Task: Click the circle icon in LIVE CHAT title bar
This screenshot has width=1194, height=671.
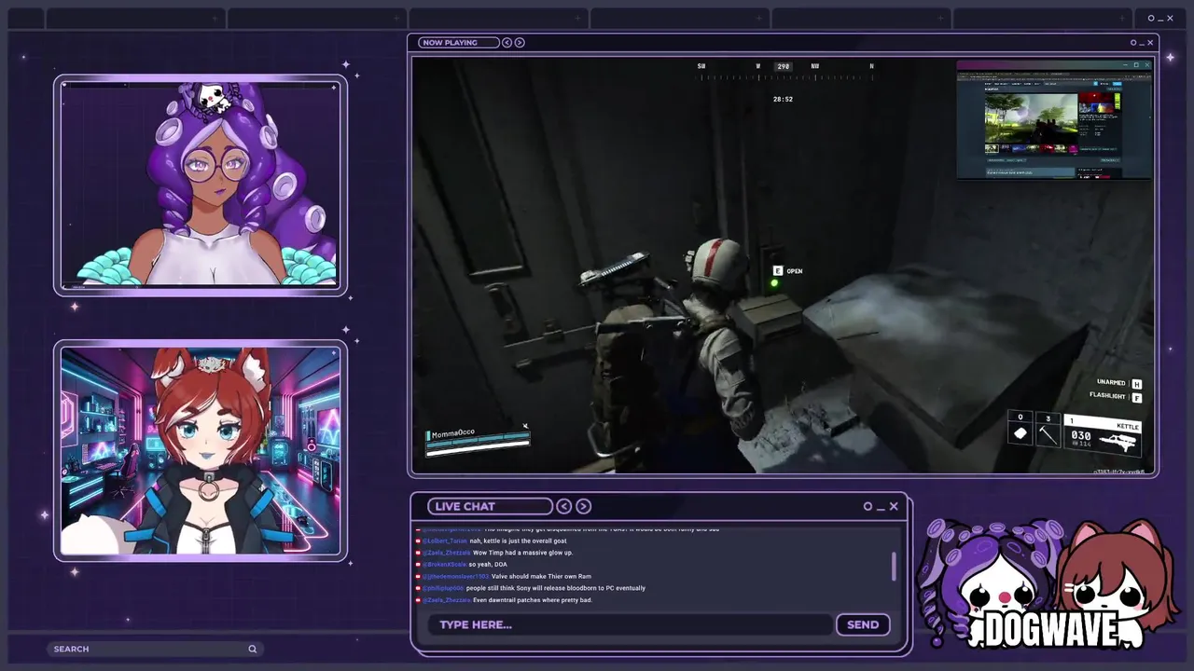Action: pyautogui.click(x=868, y=506)
